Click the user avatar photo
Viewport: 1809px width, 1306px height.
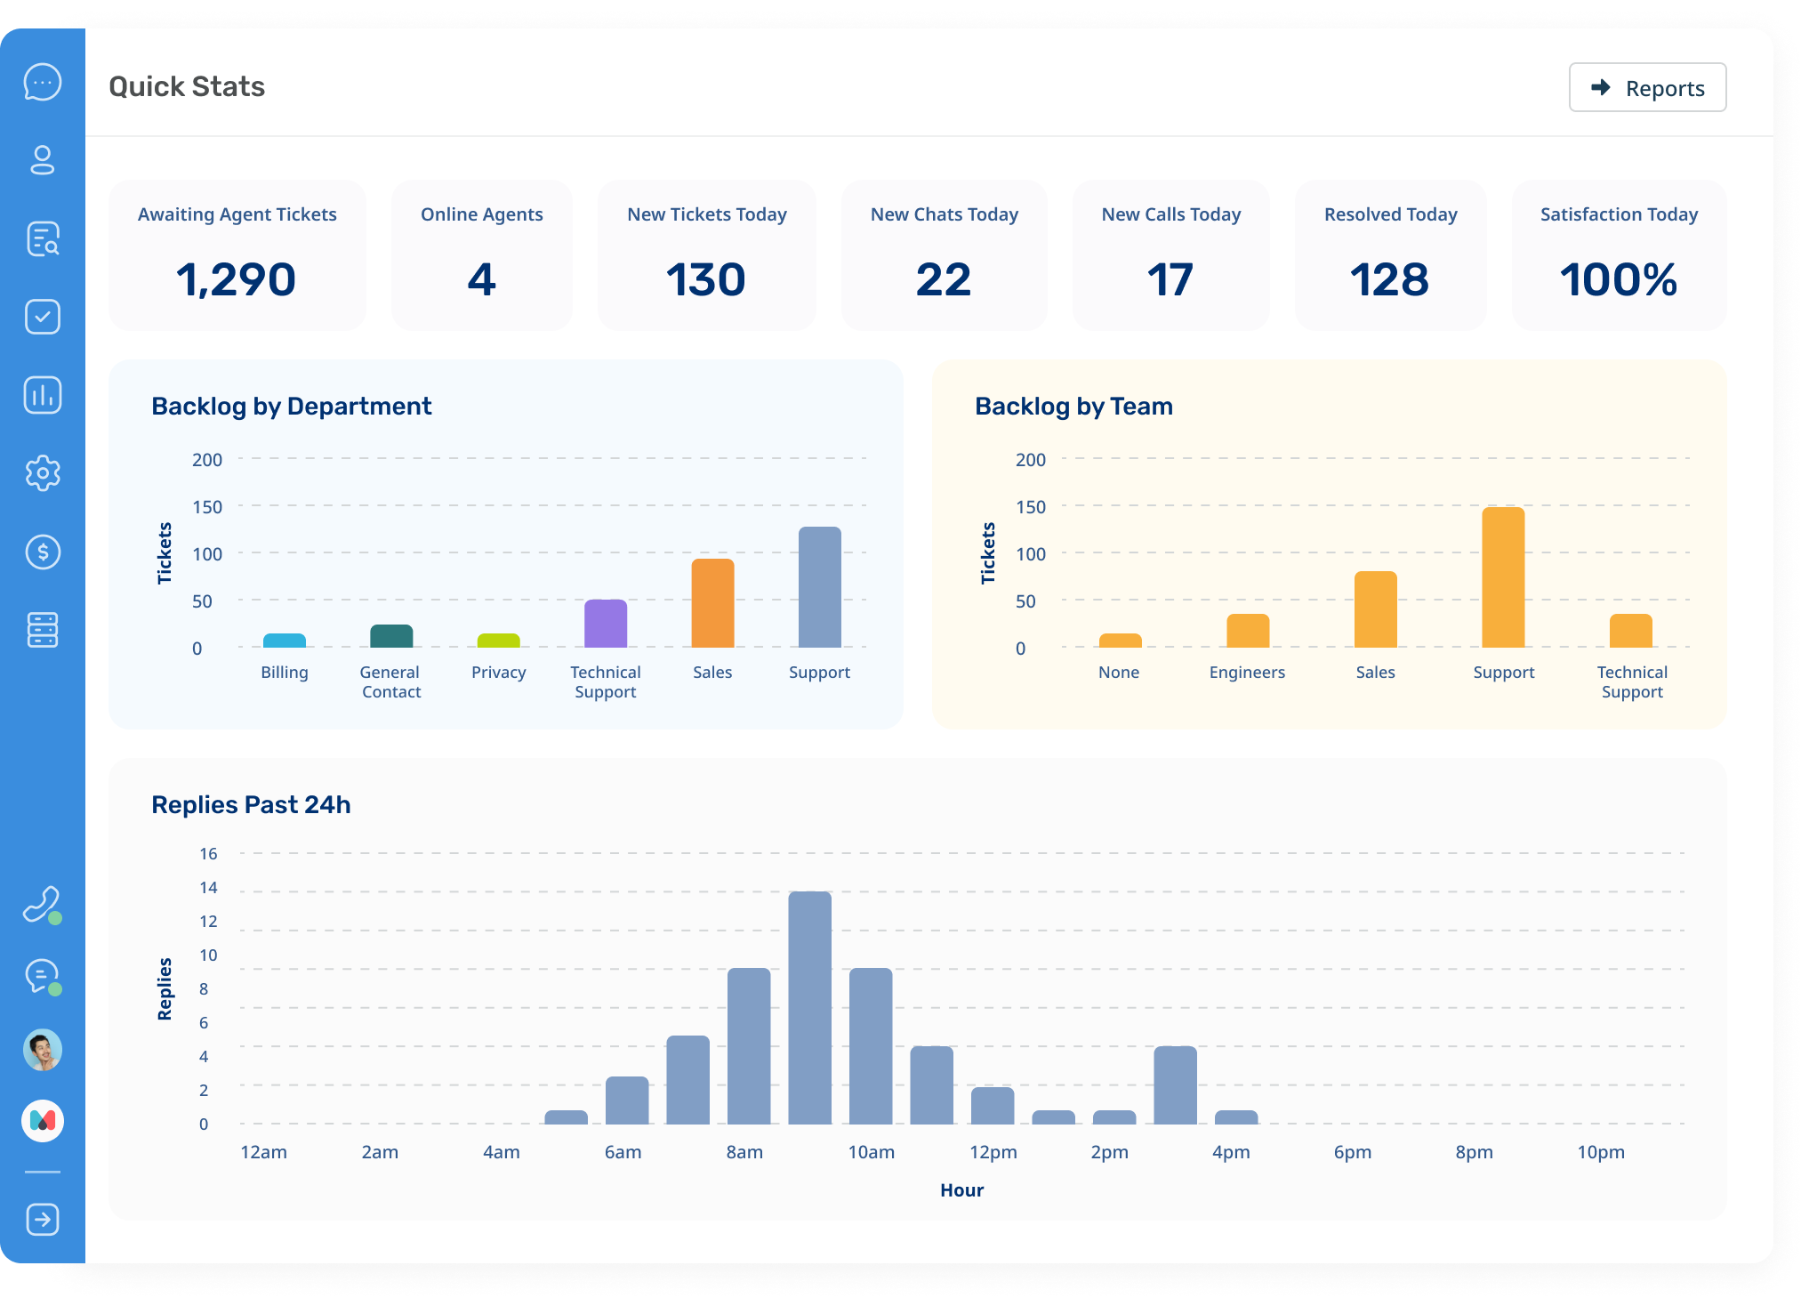43,1050
